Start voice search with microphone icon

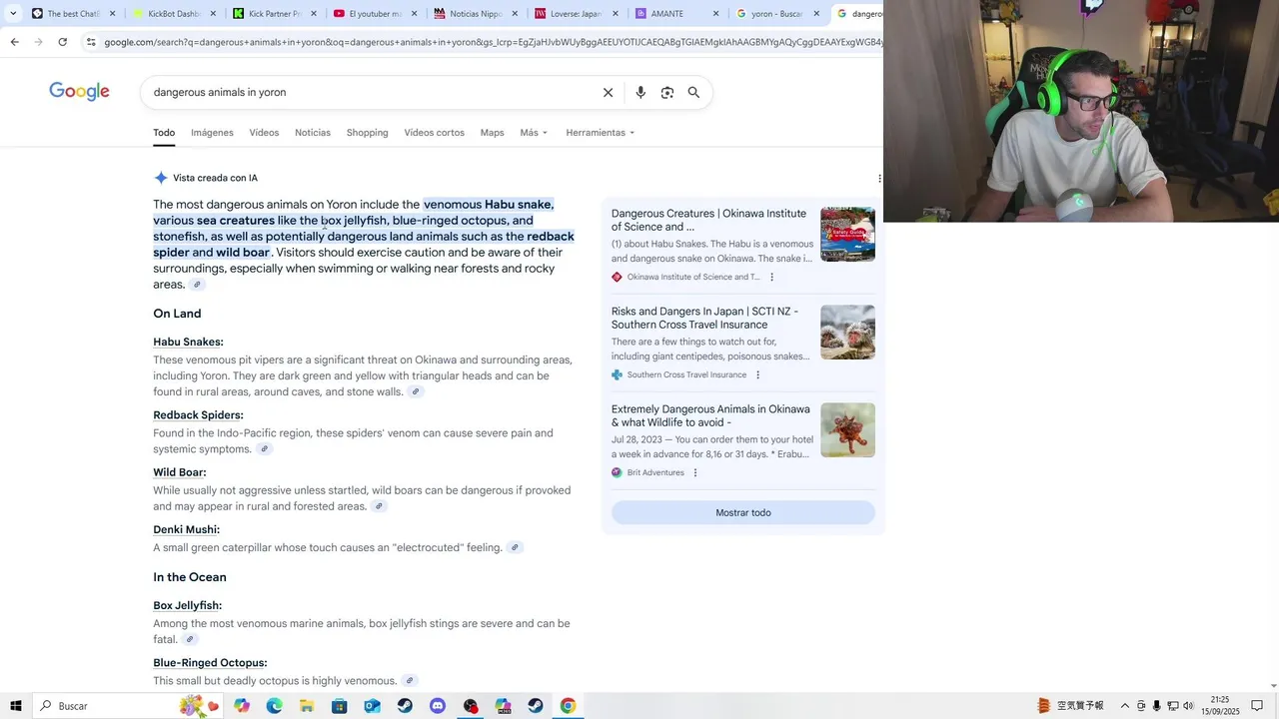click(x=640, y=93)
